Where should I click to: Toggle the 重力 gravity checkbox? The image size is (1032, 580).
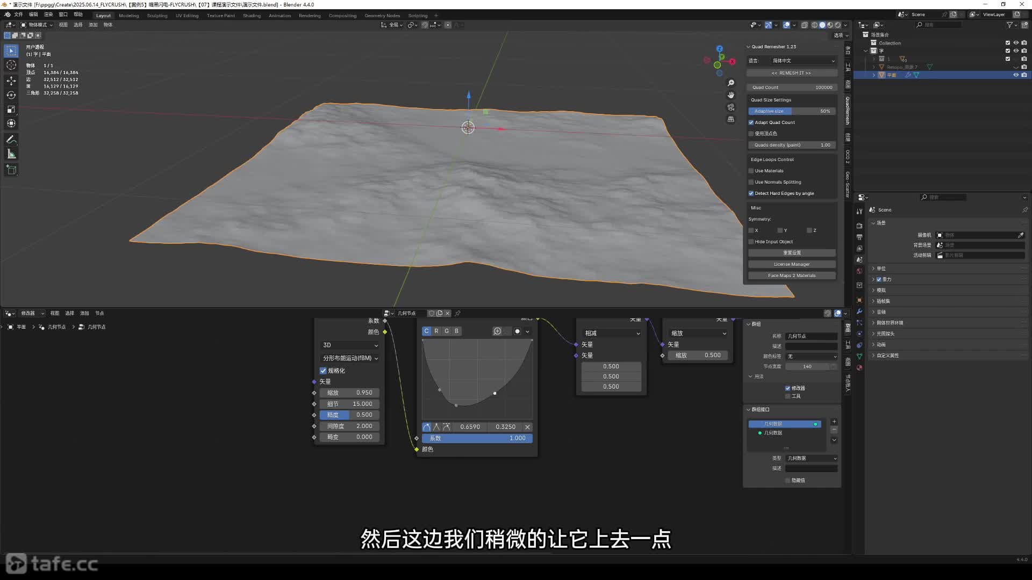click(x=879, y=279)
